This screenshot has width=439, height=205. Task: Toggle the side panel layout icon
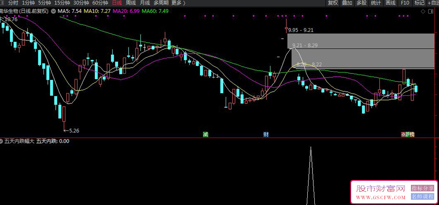click(430, 11)
